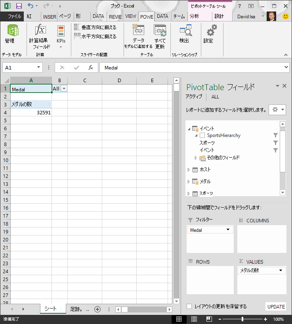Click the filter icon beside the イベント field
Screen dimensions: 292x324
[x=275, y=150]
